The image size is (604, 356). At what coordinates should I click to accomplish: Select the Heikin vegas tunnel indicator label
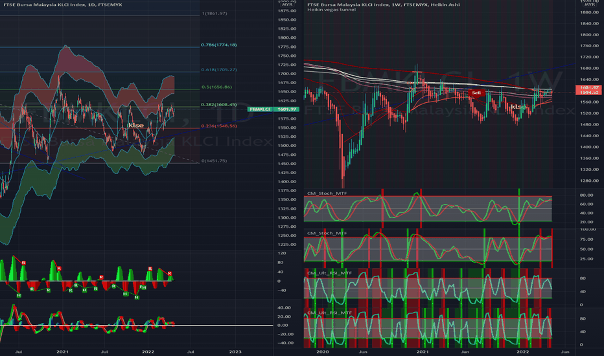point(331,10)
